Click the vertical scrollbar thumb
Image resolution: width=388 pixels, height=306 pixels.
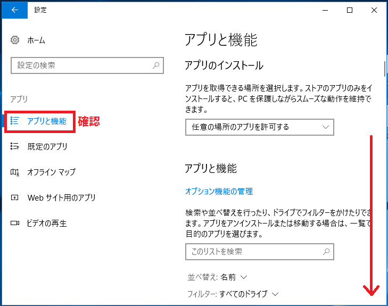click(385, 69)
